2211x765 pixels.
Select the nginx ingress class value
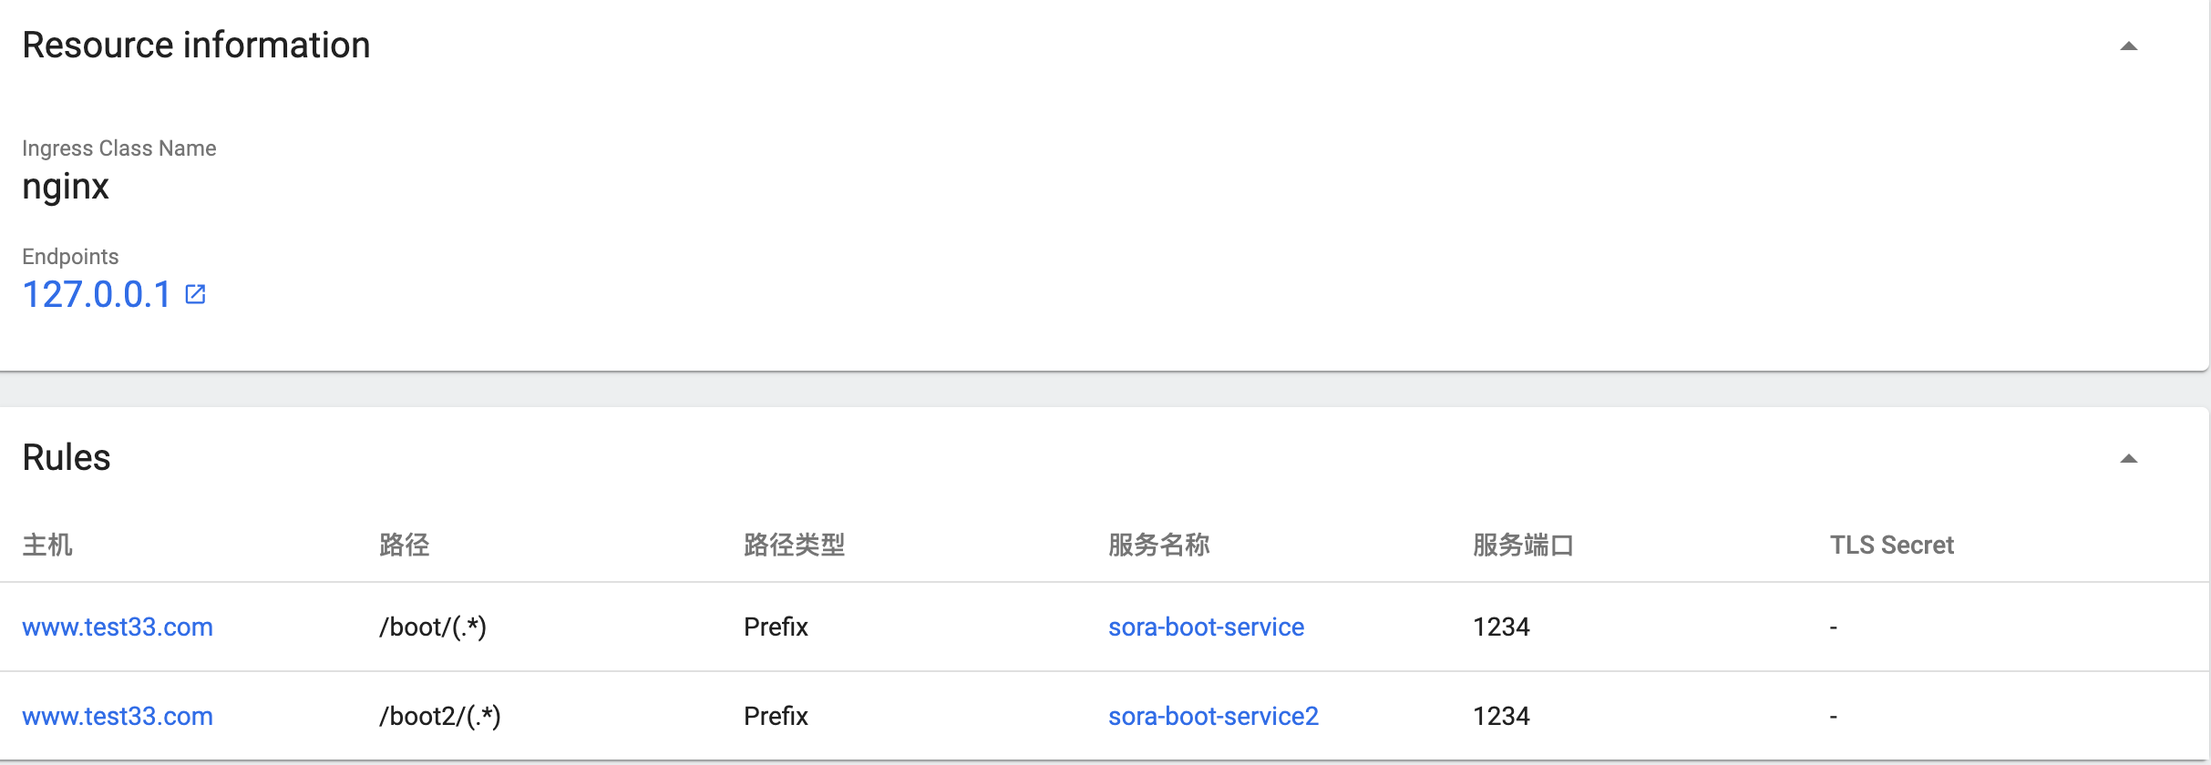(x=66, y=187)
